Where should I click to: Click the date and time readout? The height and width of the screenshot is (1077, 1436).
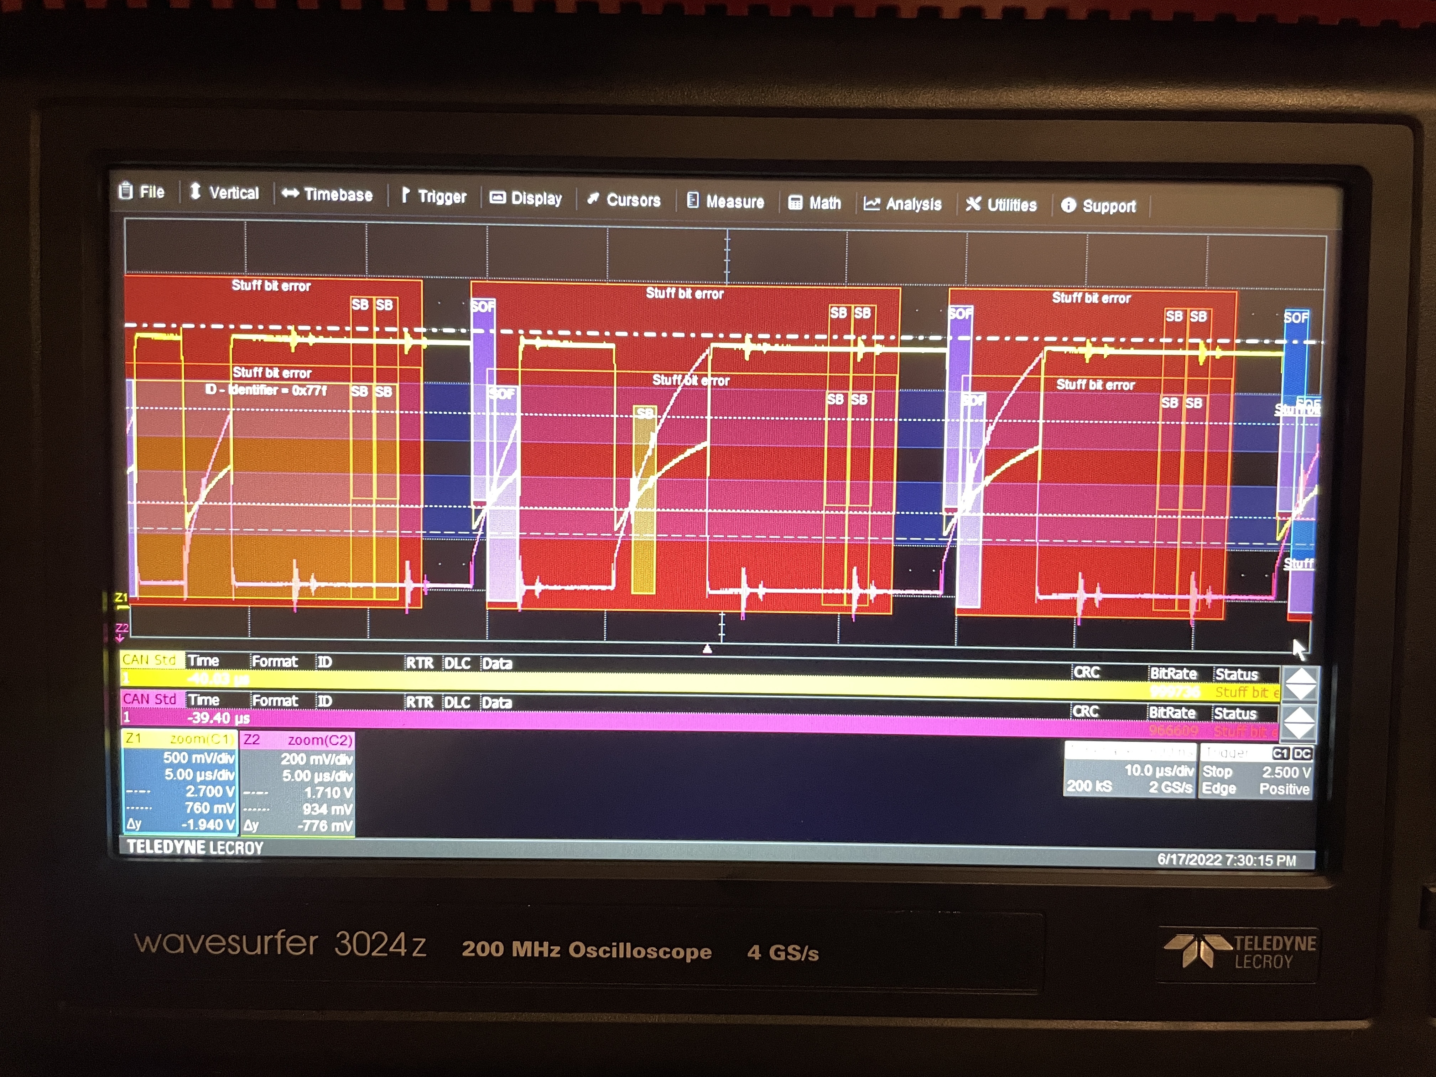(x=1226, y=860)
